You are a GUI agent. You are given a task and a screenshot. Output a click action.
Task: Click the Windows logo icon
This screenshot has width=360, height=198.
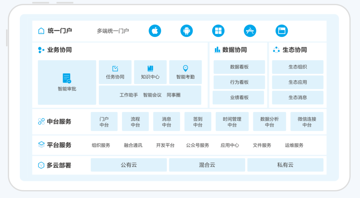218,31
